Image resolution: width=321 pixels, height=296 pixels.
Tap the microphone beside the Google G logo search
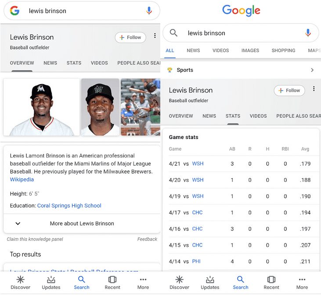(x=149, y=11)
